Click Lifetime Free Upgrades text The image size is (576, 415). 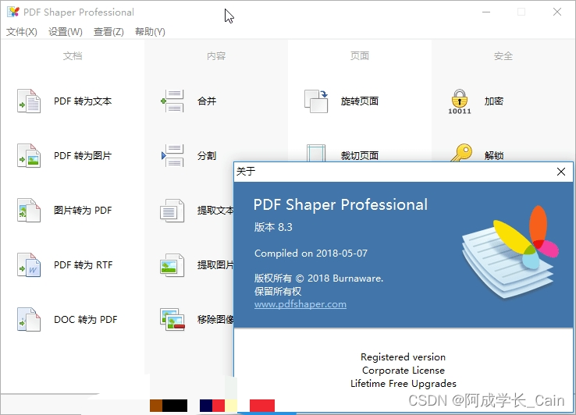point(403,384)
